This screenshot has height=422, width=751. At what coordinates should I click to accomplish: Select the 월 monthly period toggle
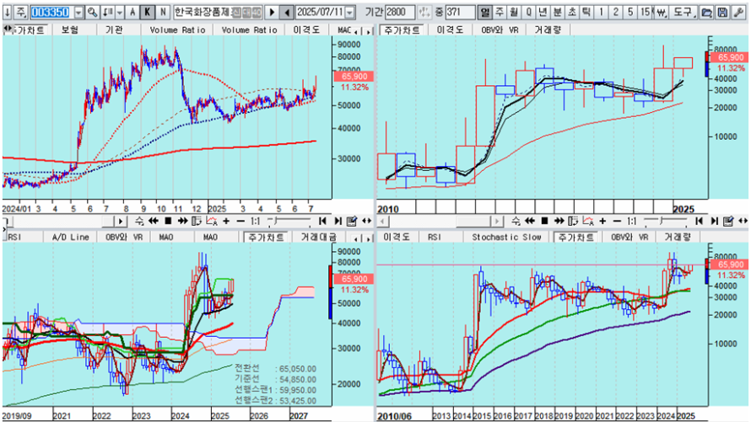514,12
